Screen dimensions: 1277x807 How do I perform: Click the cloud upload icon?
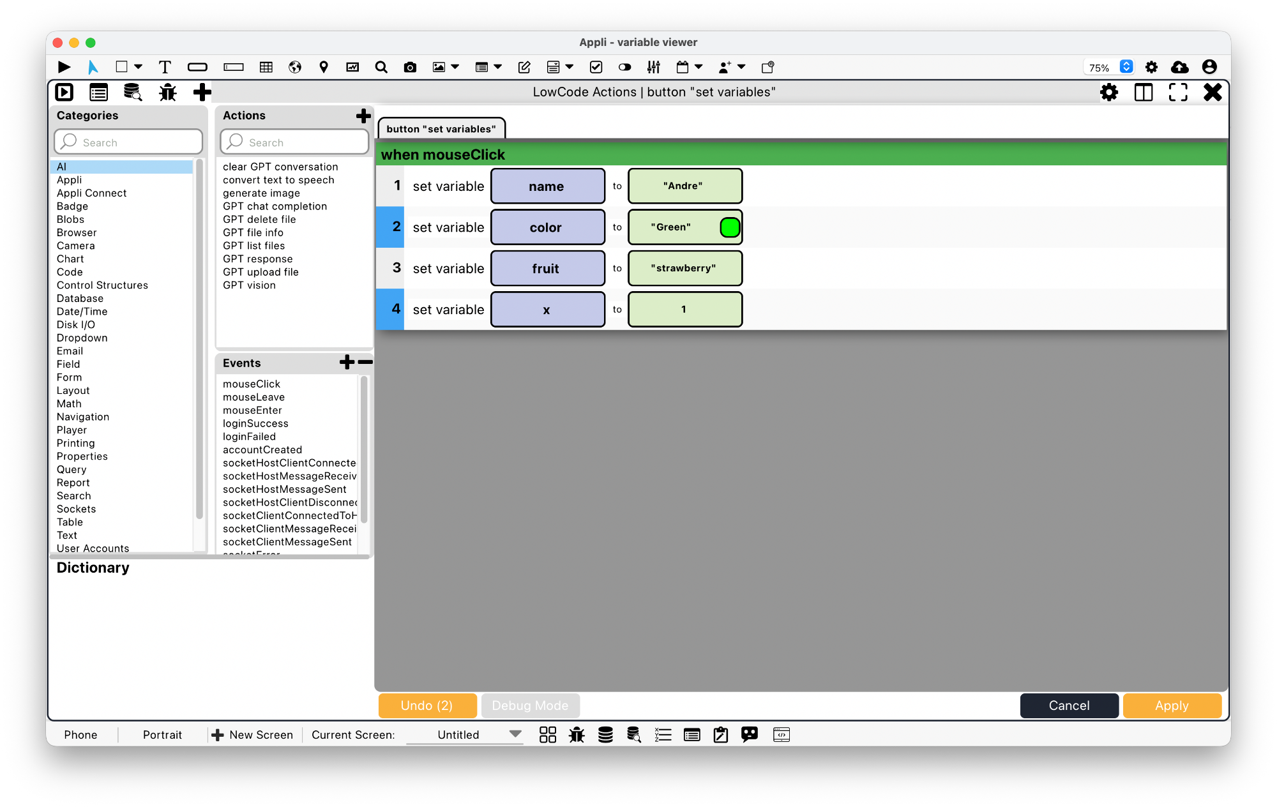(1179, 67)
